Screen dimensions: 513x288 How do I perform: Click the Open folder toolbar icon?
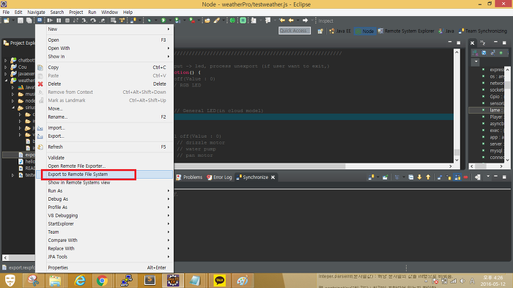click(x=207, y=21)
